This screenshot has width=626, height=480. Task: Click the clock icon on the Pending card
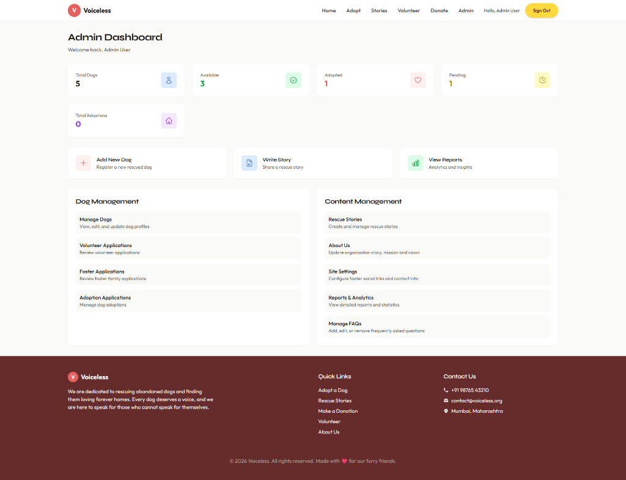tap(542, 80)
